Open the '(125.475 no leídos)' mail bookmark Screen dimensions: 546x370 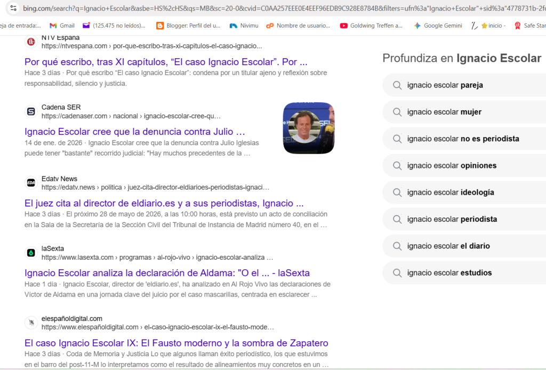tap(114, 26)
